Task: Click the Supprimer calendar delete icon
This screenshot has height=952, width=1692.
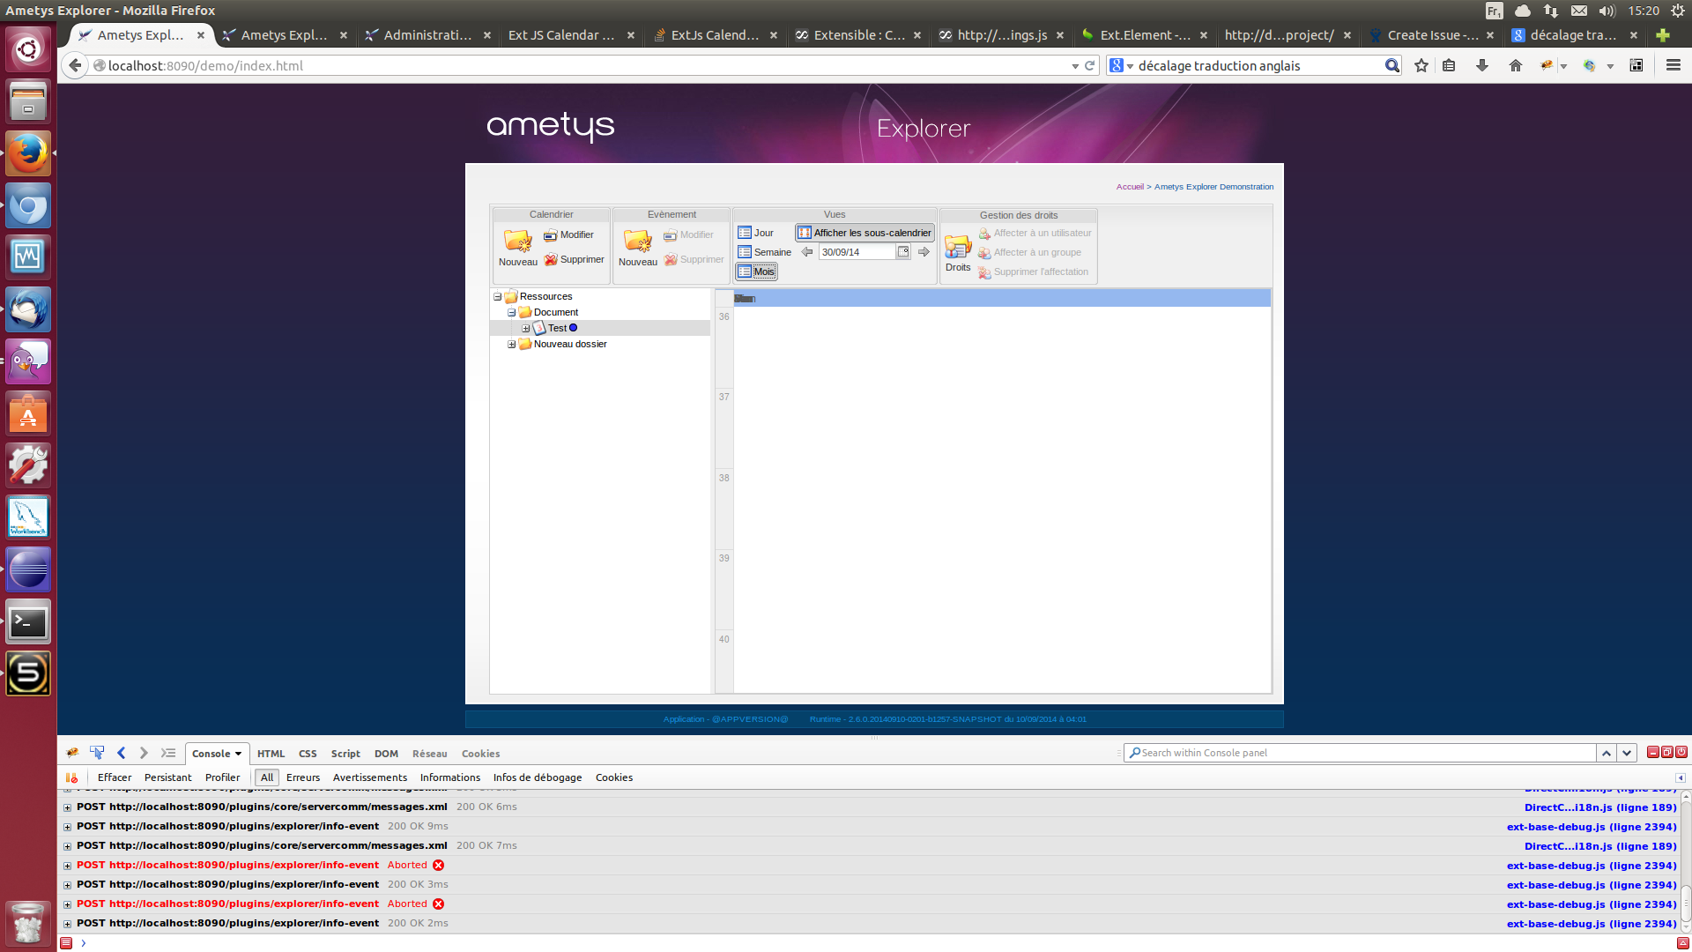Action: 551,260
